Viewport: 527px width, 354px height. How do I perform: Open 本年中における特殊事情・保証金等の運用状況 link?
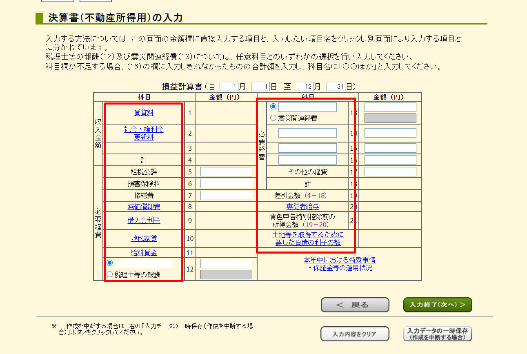pyautogui.click(x=339, y=264)
